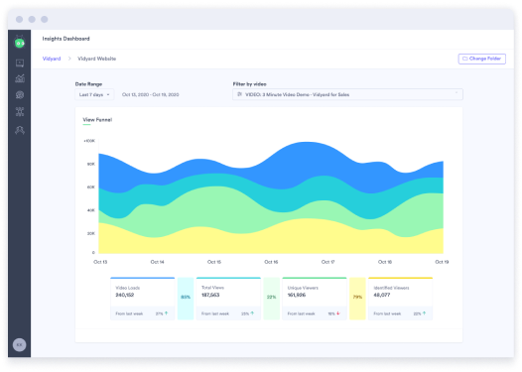
Task: Click the Change Folder button
Action: coord(481,59)
